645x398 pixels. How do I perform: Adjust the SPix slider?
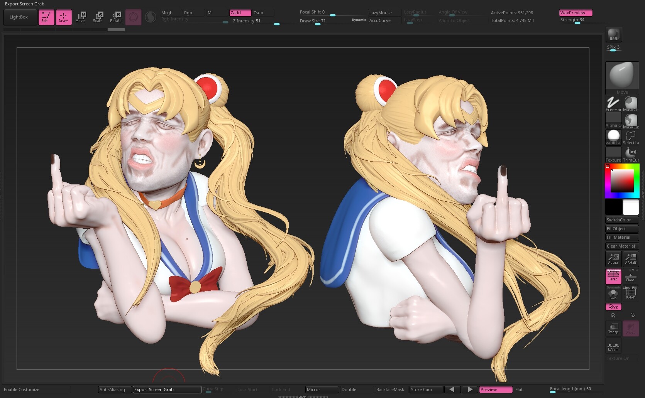tap(614, 47)
